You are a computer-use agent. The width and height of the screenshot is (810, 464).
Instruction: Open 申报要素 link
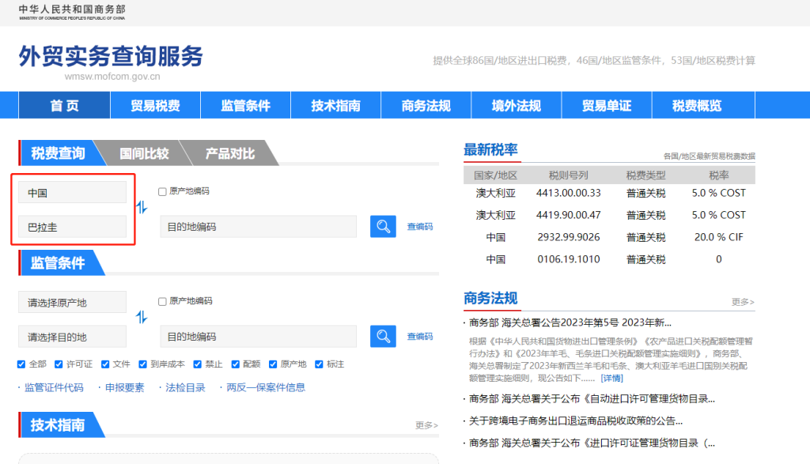pos(124,387)
